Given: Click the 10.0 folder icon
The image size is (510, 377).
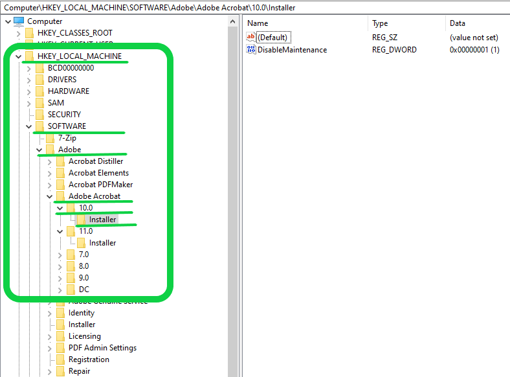Looking at the screenshot, I should [71, 208].
